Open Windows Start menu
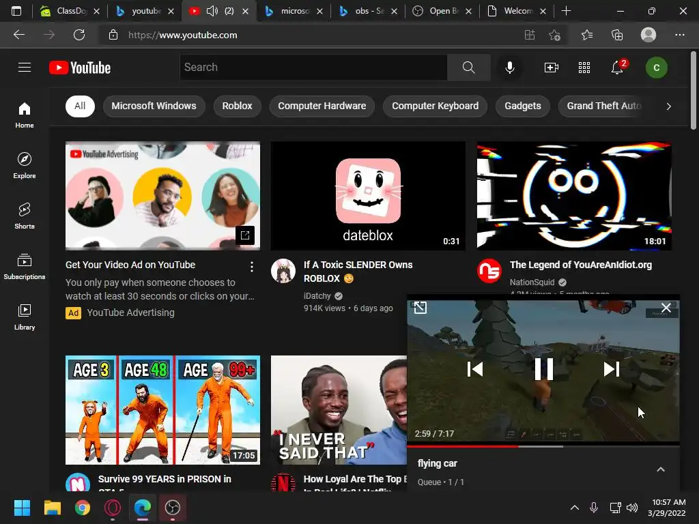The height and width of the screenshot is (524, 699). point(22,508)
